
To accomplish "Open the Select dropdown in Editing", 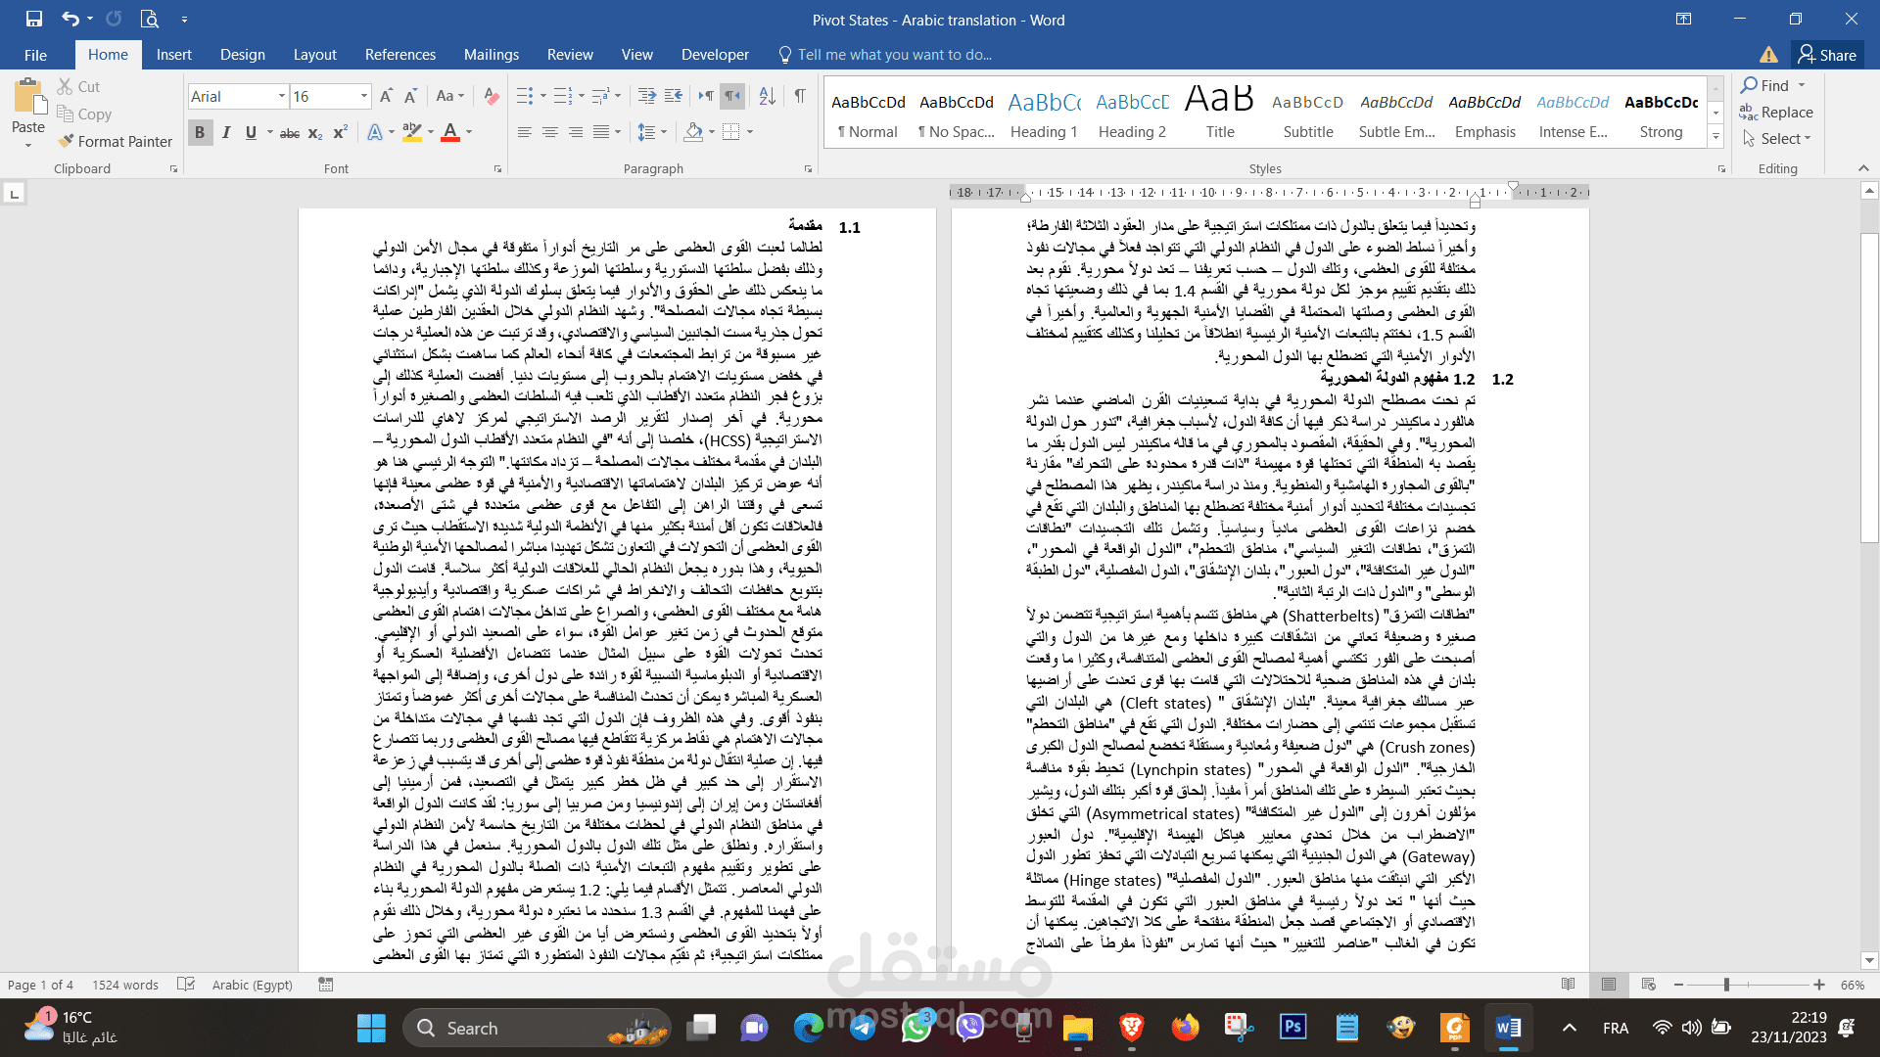I will 1777,139.
